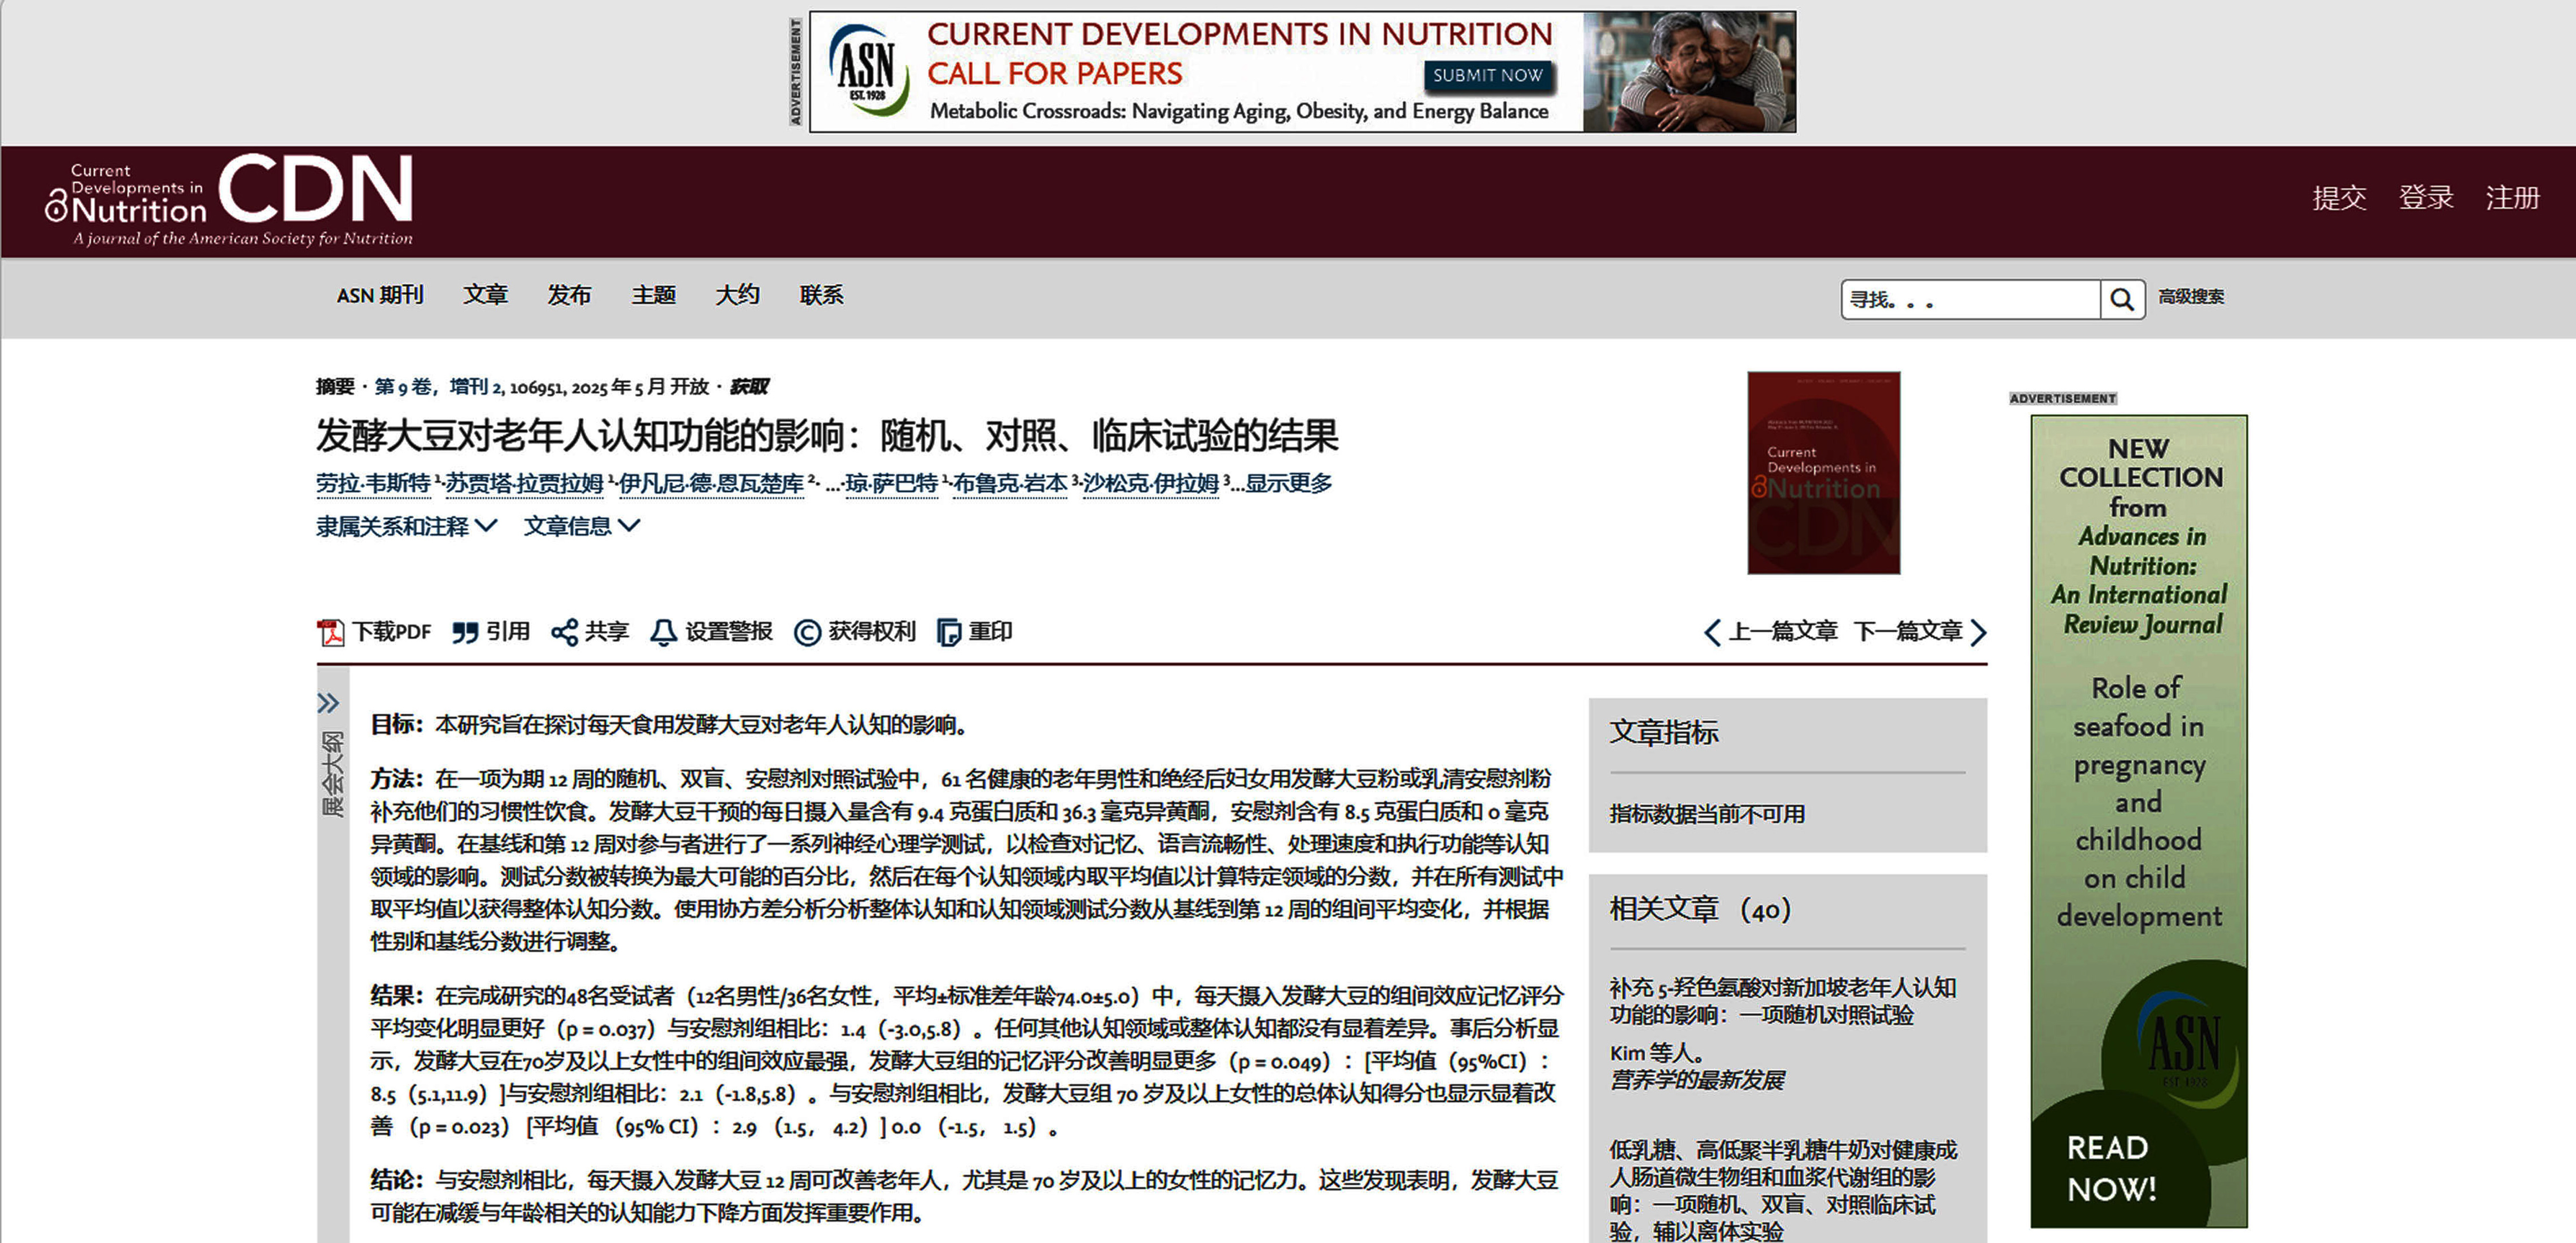
Task: Click 下一篇文章 link
Action: (x=1908, y=632)
